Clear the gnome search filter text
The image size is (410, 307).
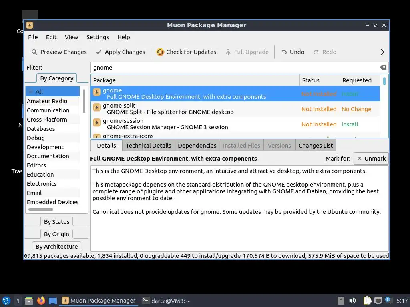click(383, 67)
